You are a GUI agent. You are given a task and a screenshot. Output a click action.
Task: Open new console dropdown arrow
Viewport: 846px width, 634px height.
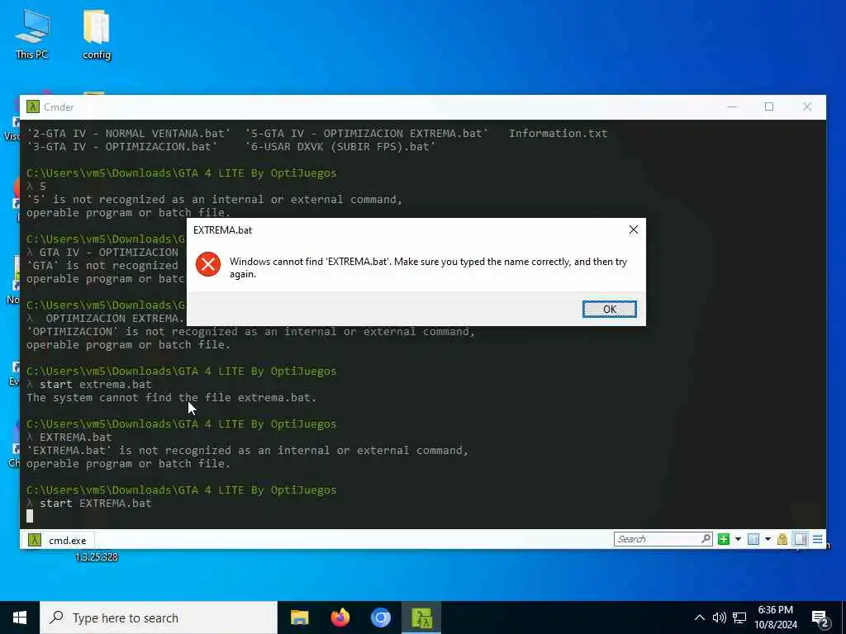738,539
